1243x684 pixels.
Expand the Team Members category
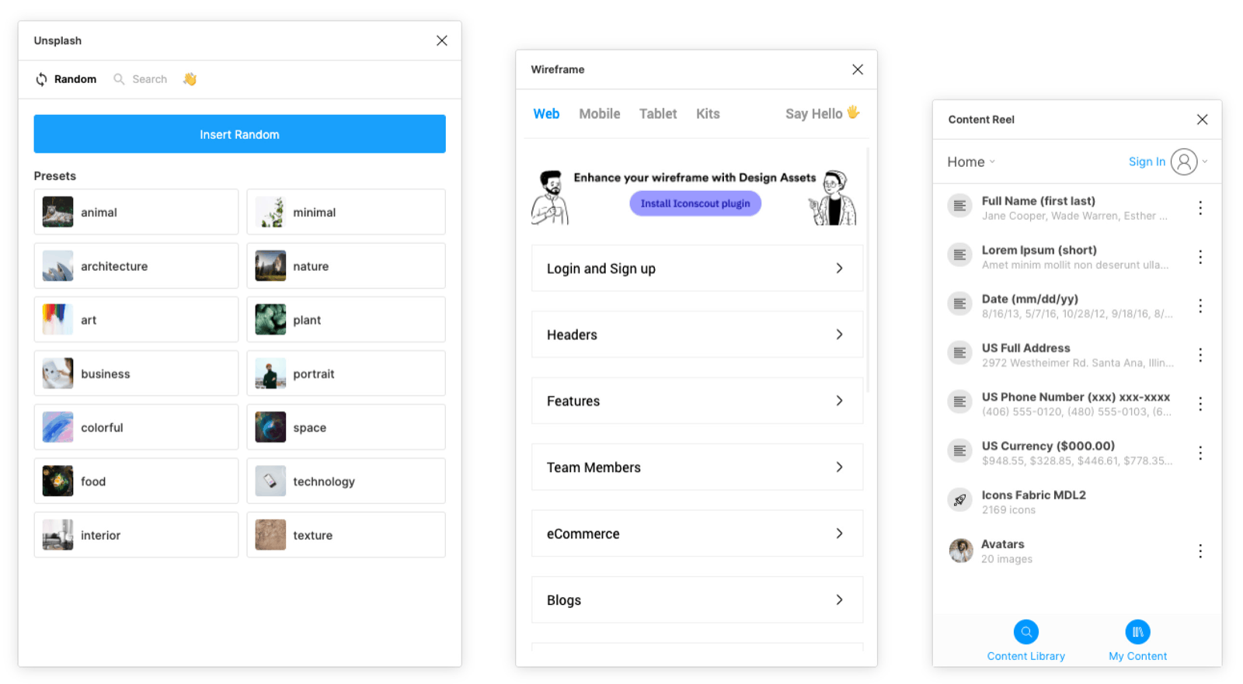click(697, 467)
